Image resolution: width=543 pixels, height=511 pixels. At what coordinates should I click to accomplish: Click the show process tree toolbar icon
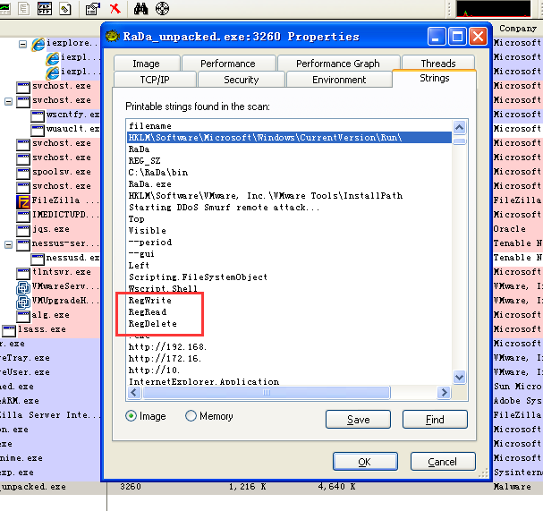pyautogui.click(x=45, y=8)
